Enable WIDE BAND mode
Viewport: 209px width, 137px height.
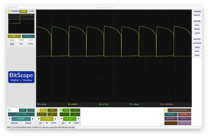tap(185, 123)
